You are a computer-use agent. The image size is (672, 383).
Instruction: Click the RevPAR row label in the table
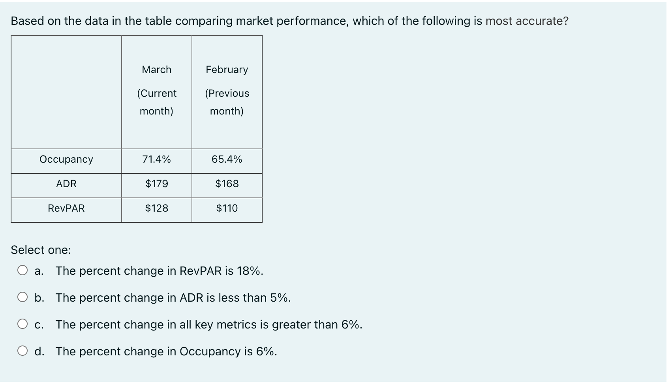click(x=66, y=208)
